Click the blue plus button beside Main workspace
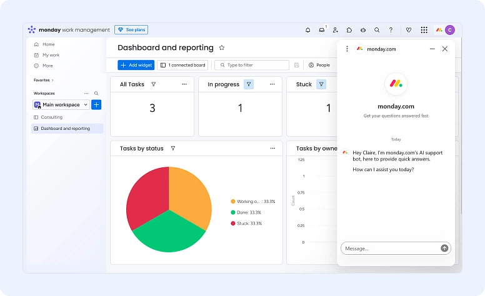The width and height of the screenshot is (485, 296). [96, 105]
